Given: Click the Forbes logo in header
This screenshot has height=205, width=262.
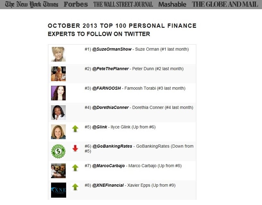Looking at the screenshot, I should 76,4.
